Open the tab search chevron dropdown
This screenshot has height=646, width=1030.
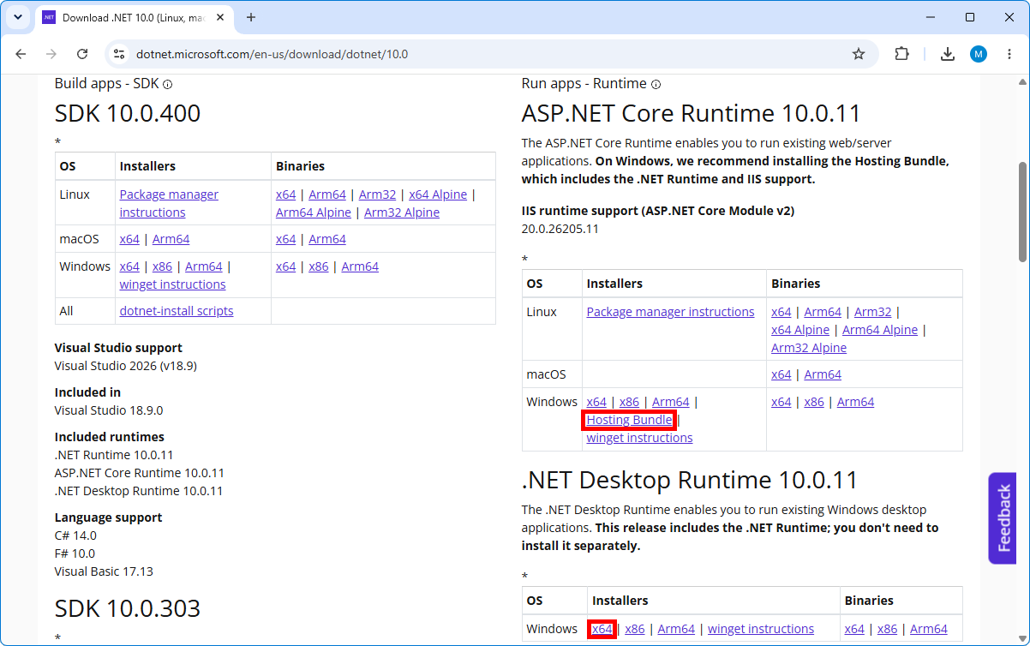pyautogui.click(x=18, y=17)
